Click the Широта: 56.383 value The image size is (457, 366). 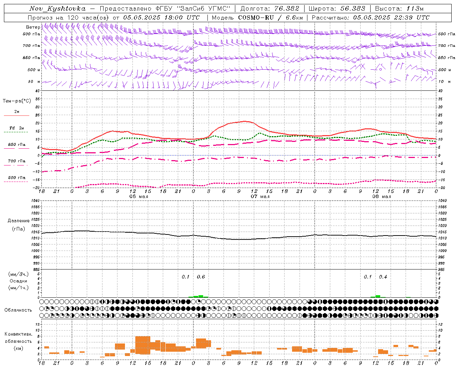pos(337,9)
